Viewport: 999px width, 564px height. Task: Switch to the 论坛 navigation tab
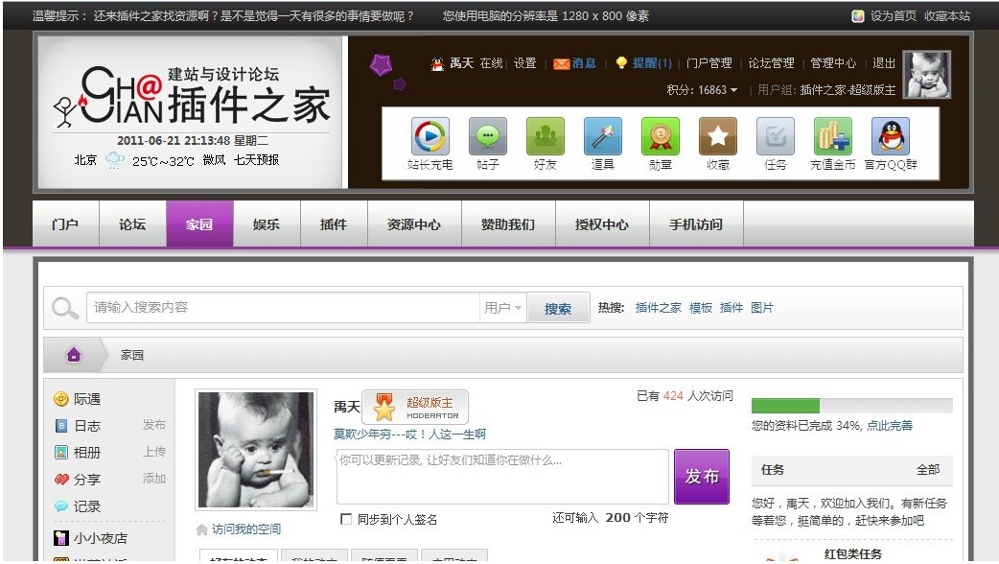[132, 224]
